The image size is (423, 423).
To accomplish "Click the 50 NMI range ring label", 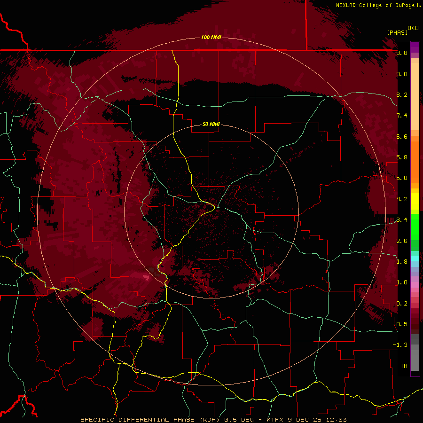I will (x=211, y=124).
